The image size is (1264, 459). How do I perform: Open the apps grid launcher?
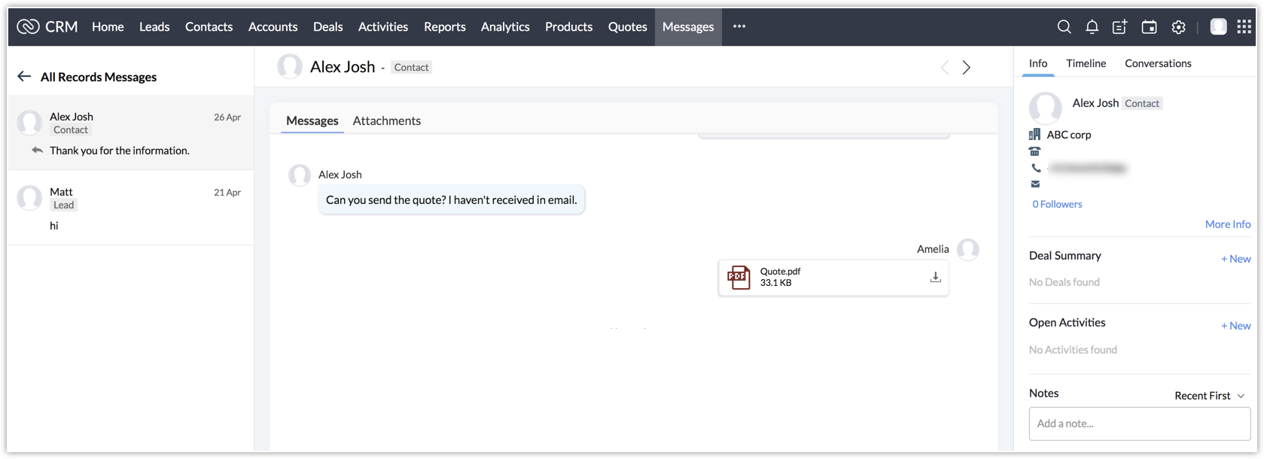coord(1244,27)
